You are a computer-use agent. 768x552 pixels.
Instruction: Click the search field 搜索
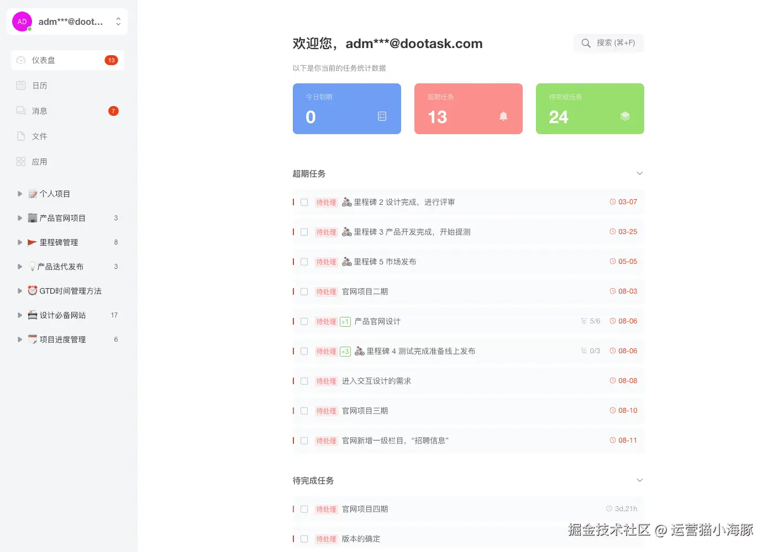click(609, 43)
